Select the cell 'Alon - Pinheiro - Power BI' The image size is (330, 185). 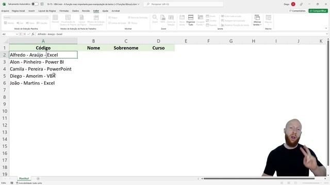point(43,62)
